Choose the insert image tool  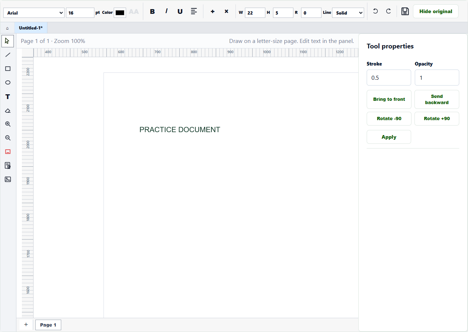8,179
